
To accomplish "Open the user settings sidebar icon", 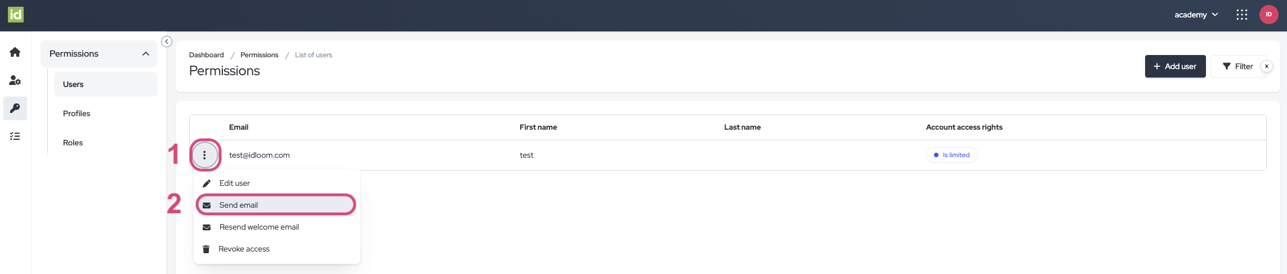I will tap(15, 80).
